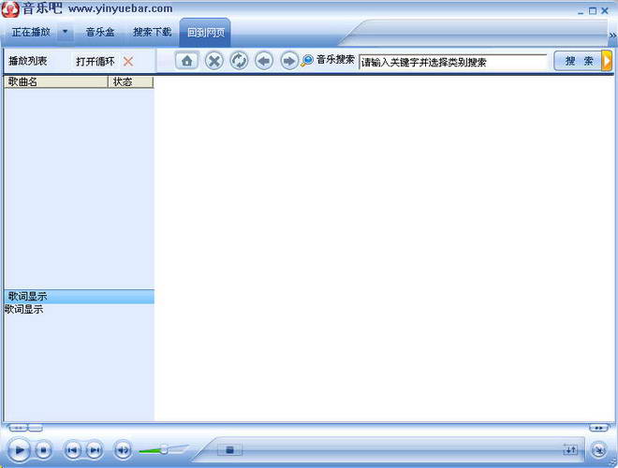Skip to the previous track
618x468 pixels.
[x=72, y=450]
